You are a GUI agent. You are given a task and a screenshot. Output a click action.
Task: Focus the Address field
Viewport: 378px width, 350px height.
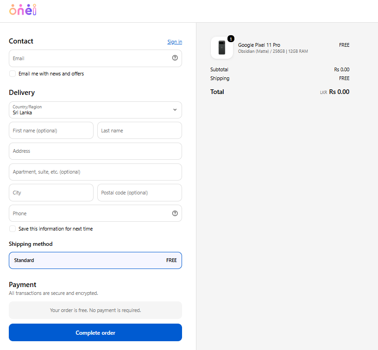tap(95, 151)
